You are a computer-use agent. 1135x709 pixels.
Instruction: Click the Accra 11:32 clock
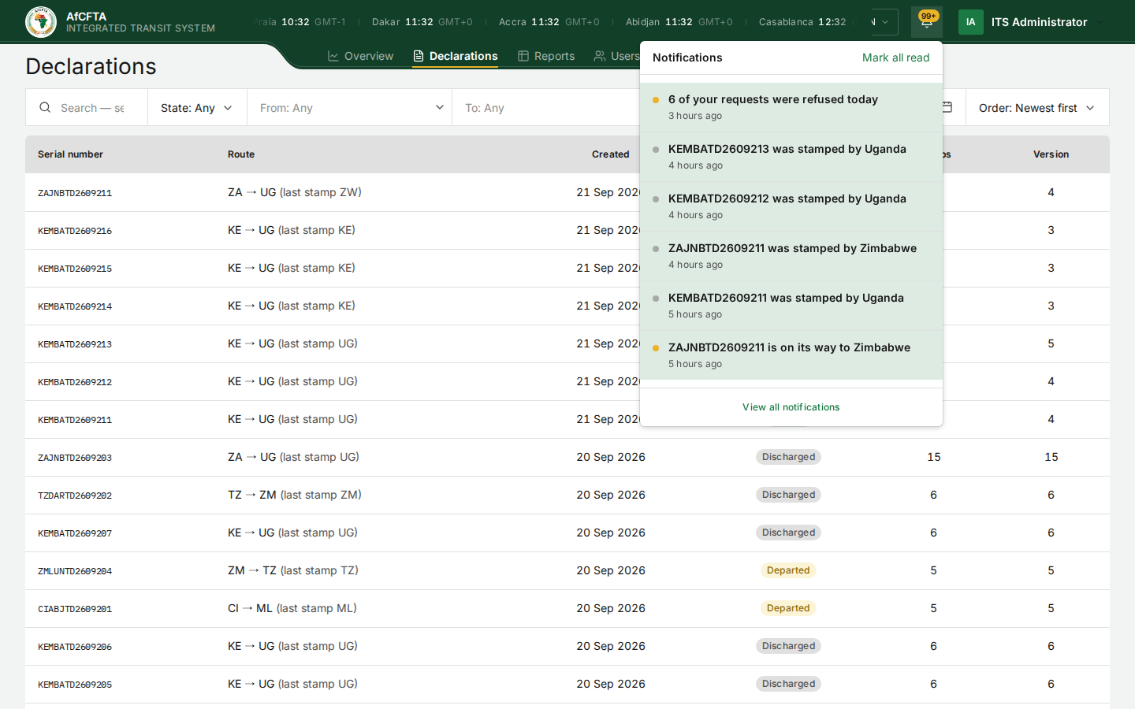tap(549, 22)
